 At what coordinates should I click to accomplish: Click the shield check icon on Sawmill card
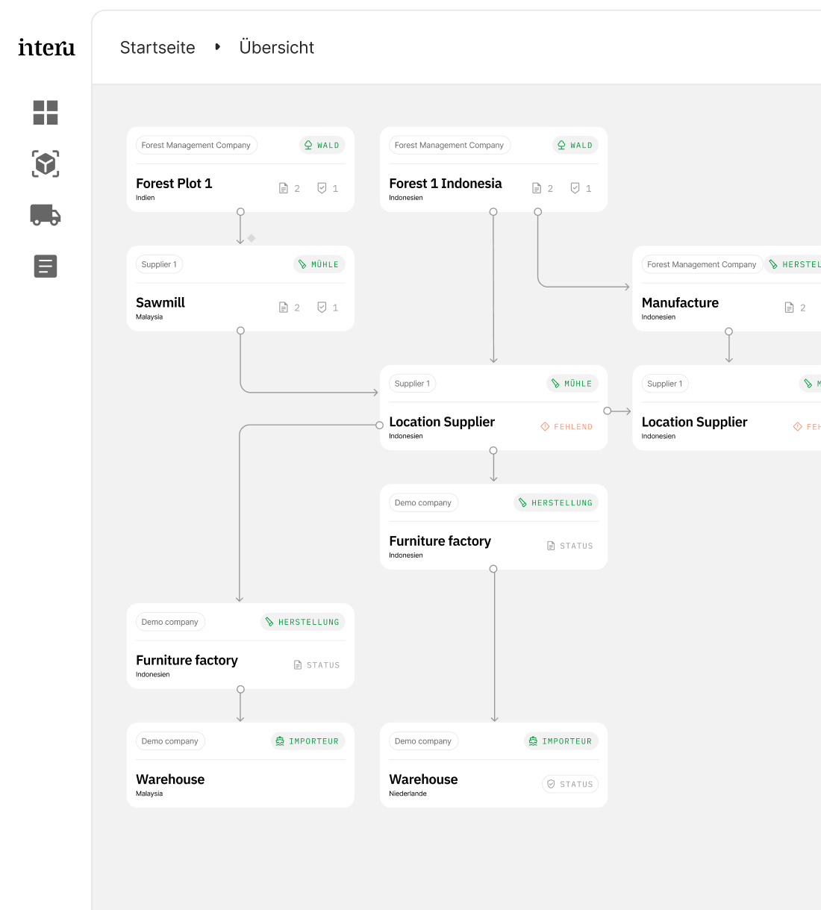pos(322,307)
